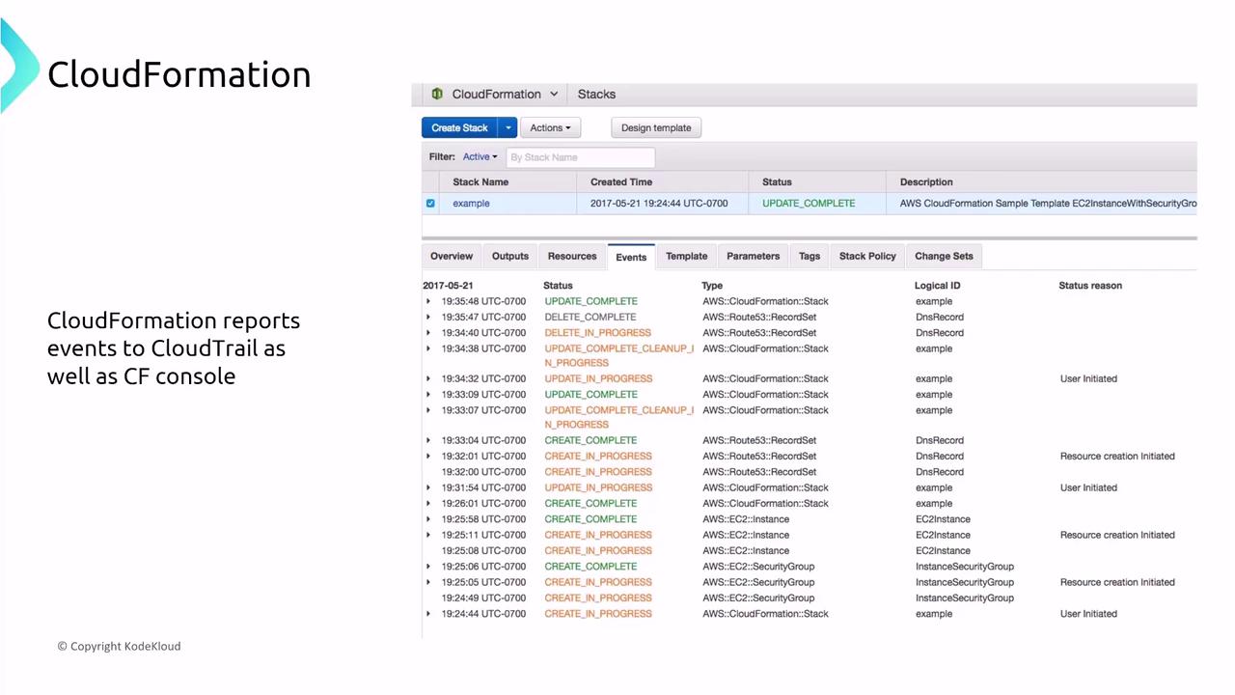Click the 19:33:09 UTC-0700 timestamp
The height and width of the screenshot is (695, 1235).
[x=483, y=395]
